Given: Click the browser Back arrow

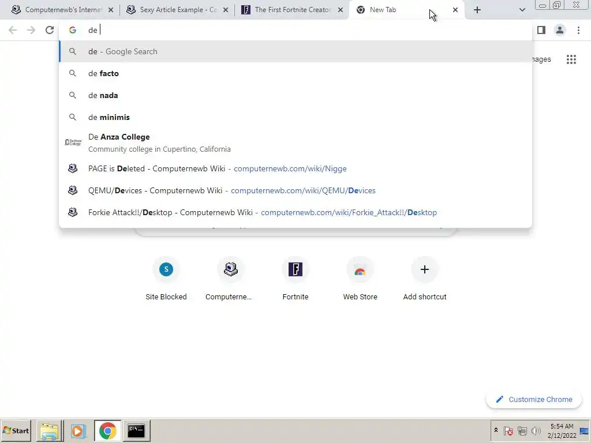Looking at the screenshot, I should click(13, 30).
